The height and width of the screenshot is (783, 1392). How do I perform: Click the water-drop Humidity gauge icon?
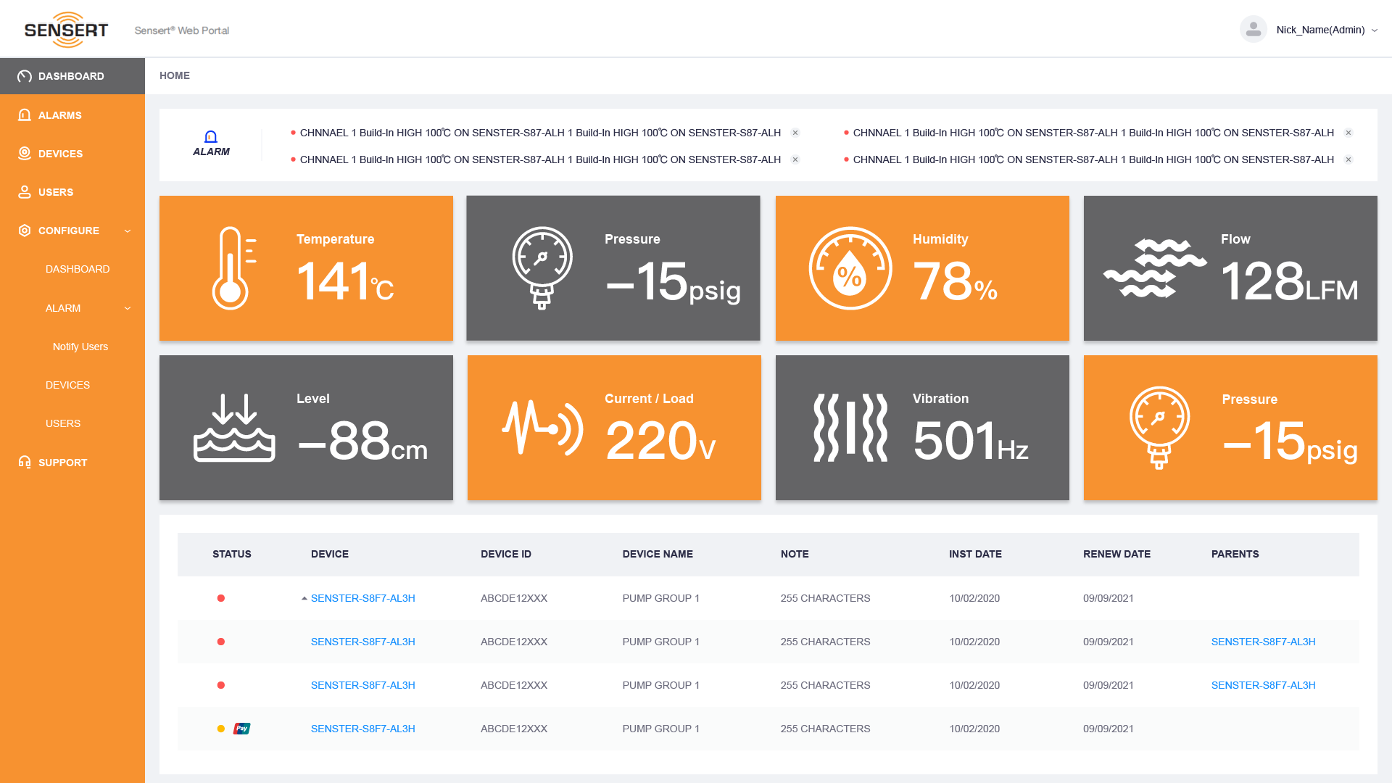pyautogui.click(x=850, y=268)
